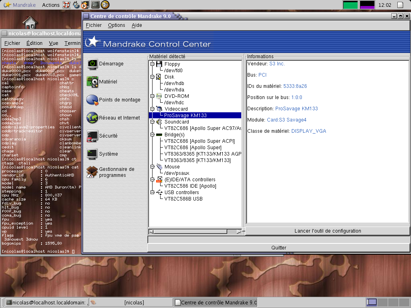Select VT82C586 IDE [Apollo] device
Viewport: 411px width, 308px height.
point(190,186)
